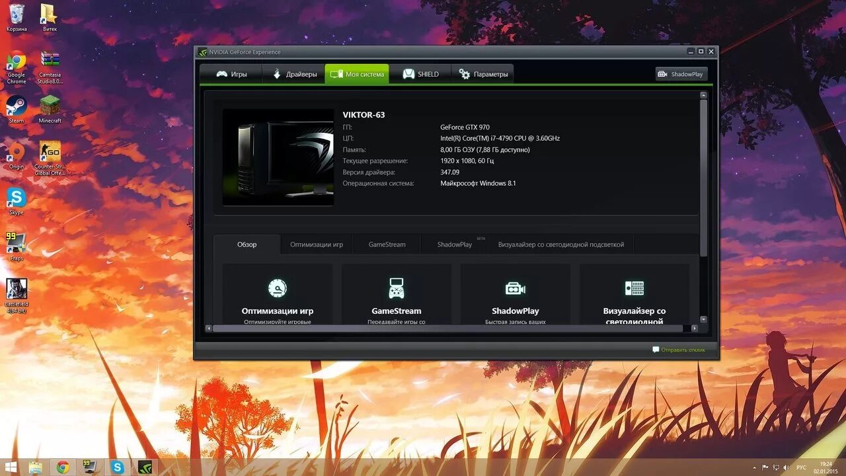
Task: Click vertical scrollbar down arrow in GeForce panel
Action: click(x=703, y=319)
